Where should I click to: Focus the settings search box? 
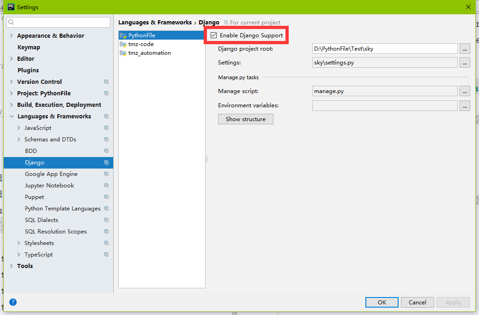(x=58, y=22)
